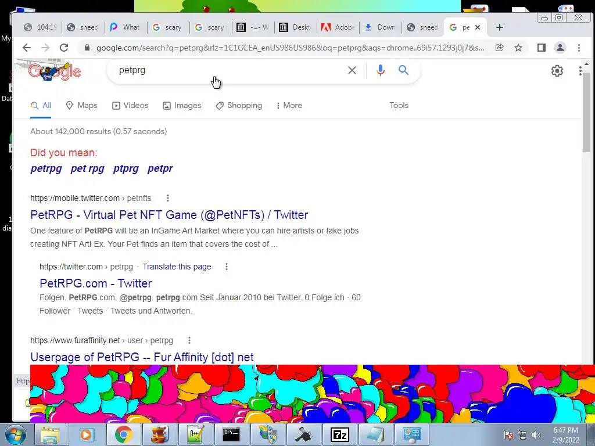Viewport: 595px width, 446px height.
Task: Open the Chrome side panel
Action: tap(542, 48)
